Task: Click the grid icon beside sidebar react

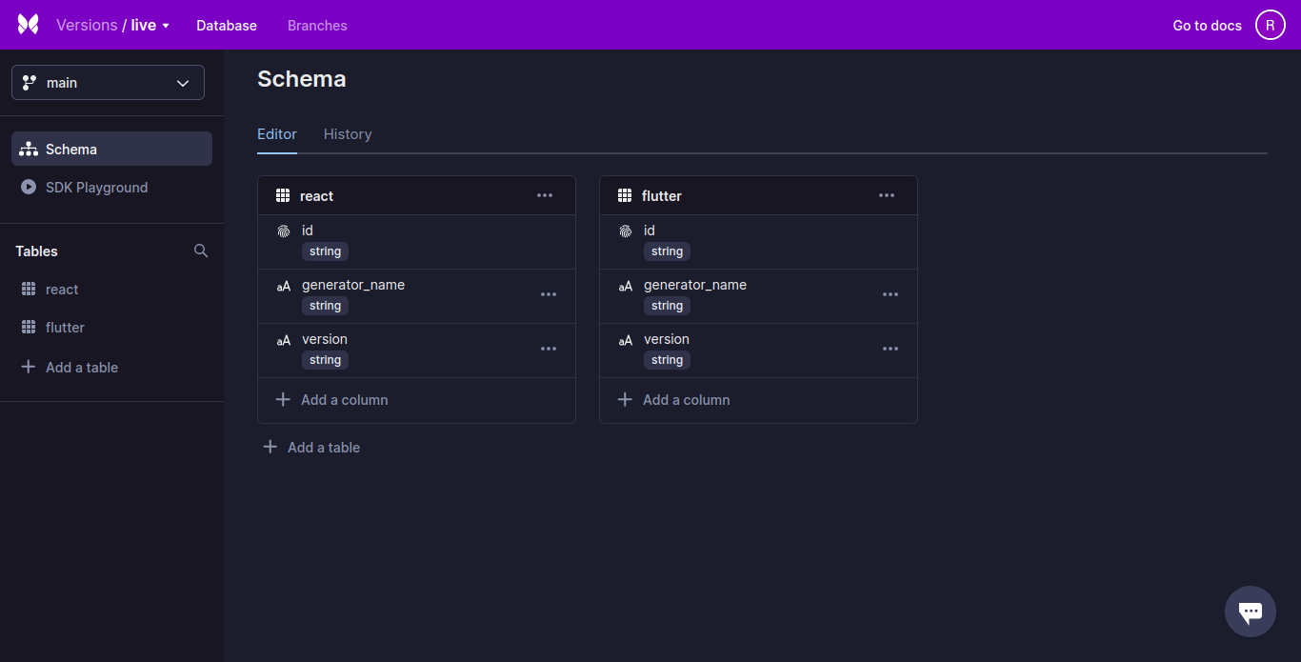Action: [29, 290]
